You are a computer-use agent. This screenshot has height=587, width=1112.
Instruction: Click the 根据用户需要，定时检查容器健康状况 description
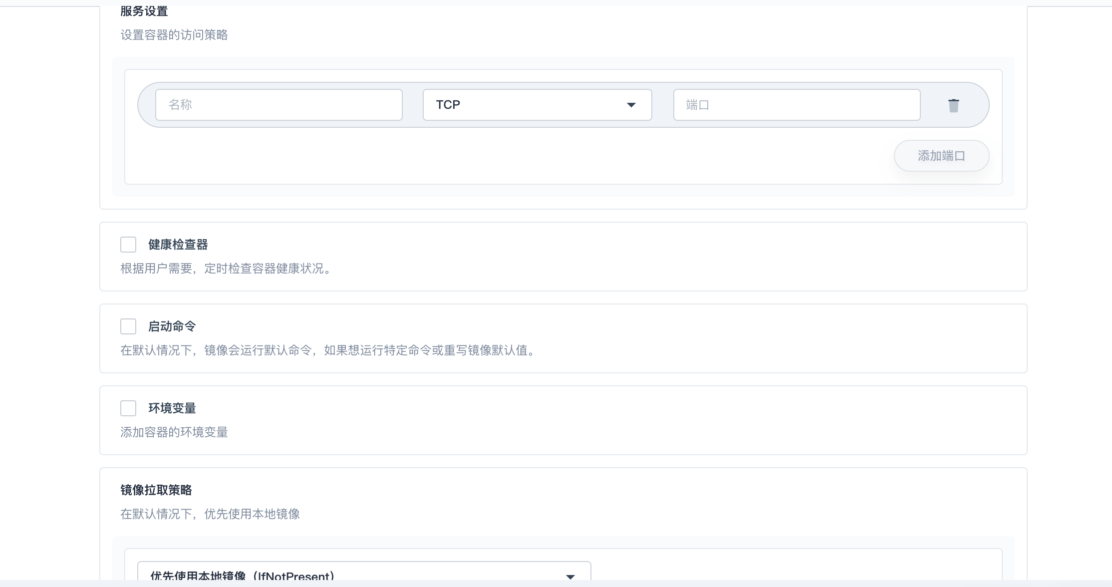point(227,269)
